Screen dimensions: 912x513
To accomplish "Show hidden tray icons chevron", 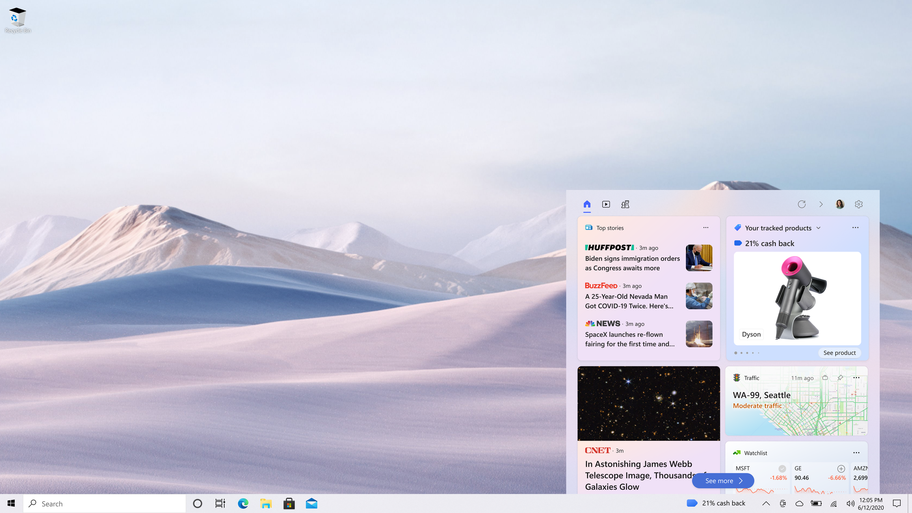I will [766, 503].
